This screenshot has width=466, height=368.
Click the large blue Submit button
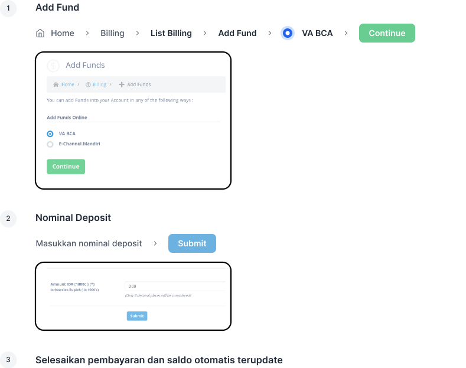(193, 243)
